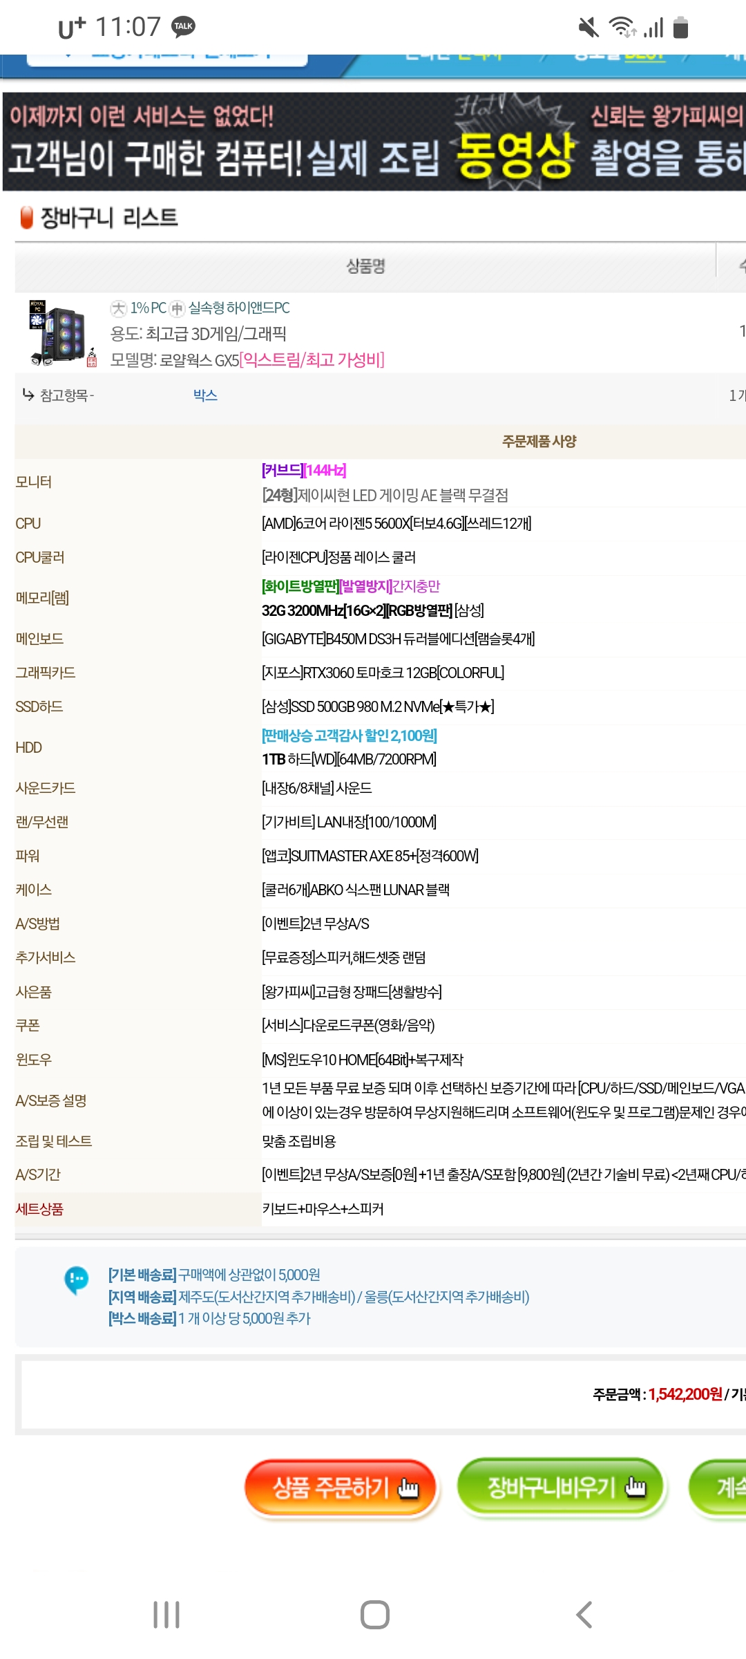Viewport: 746px width, 1659px height.
Task: Click the 2년 무상A/S method text
Action: [315, 924]
